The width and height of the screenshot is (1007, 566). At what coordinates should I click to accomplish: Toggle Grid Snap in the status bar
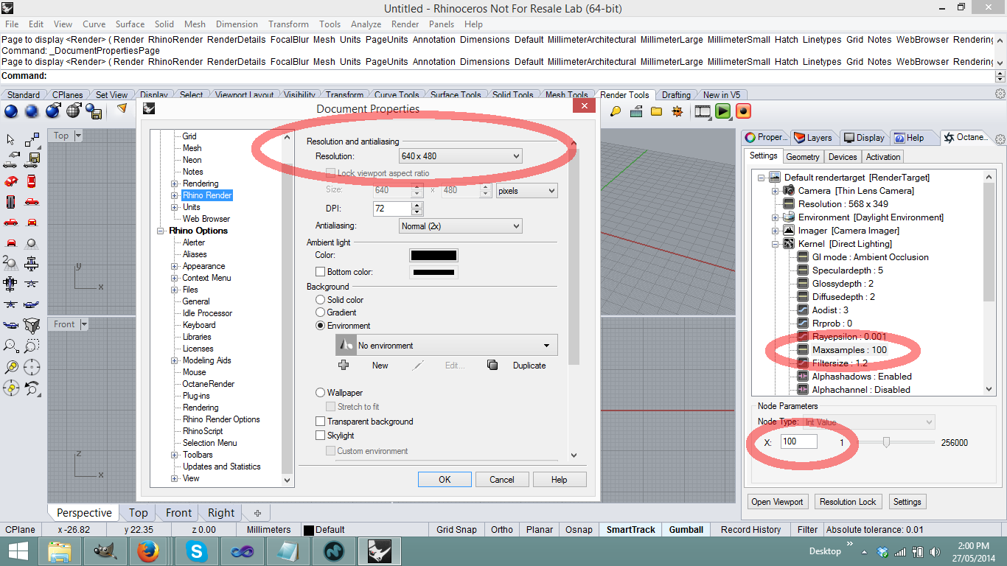point(456,529)
